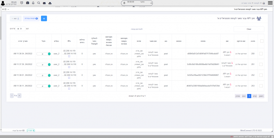Click the blue plus add button
Viewport: 274px width, 138px height.
[44, 18]
